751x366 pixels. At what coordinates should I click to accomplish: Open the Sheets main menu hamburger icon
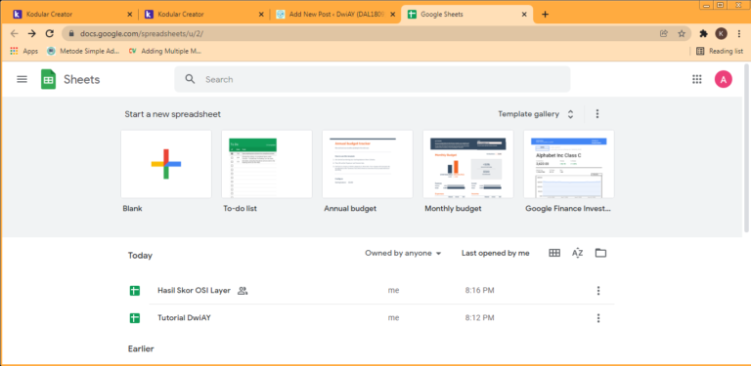pyautogui.click(x=22, y=79)
